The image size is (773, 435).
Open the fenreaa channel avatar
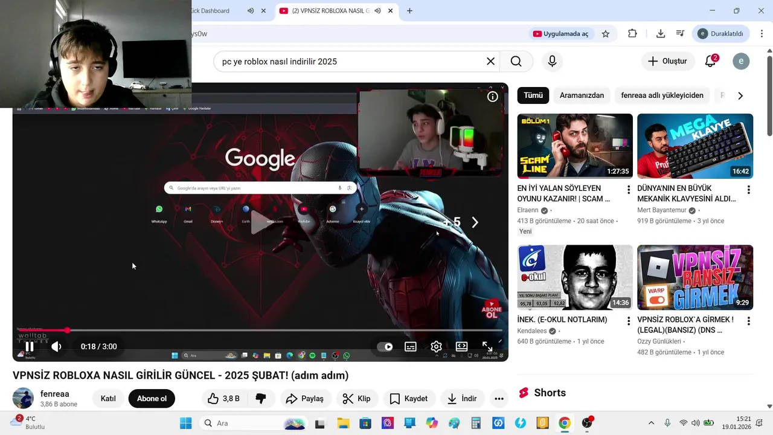[x=23, y=398]
